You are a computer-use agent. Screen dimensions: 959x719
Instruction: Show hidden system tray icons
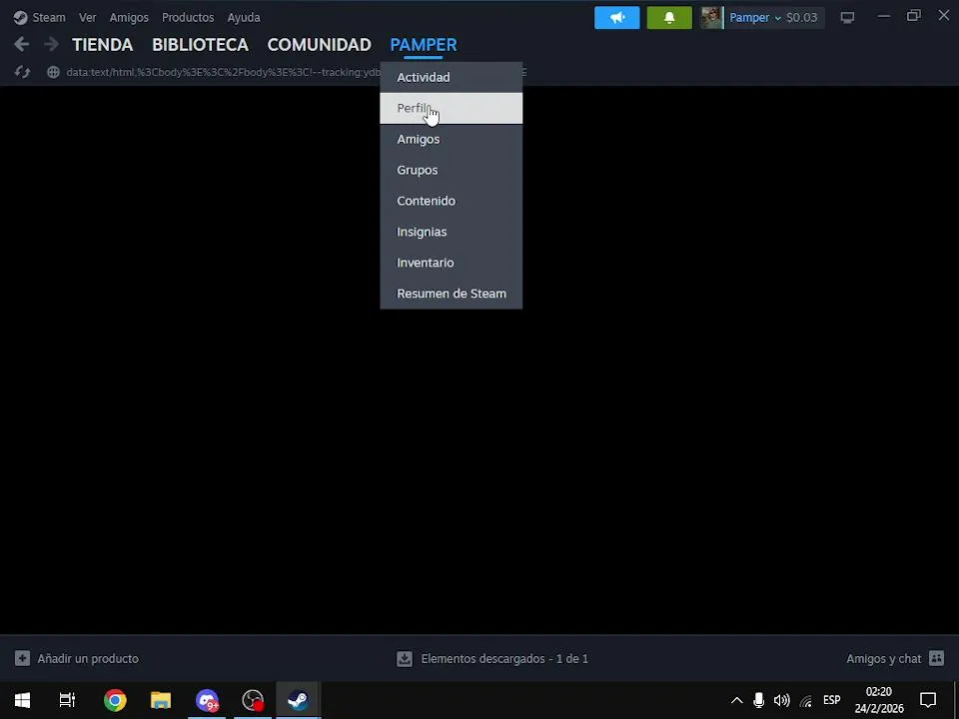tap(737, 701)
